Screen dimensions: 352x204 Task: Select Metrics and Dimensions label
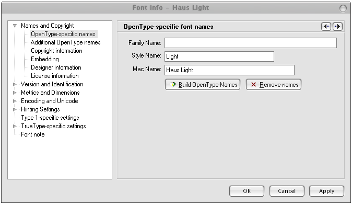point(50,93)
